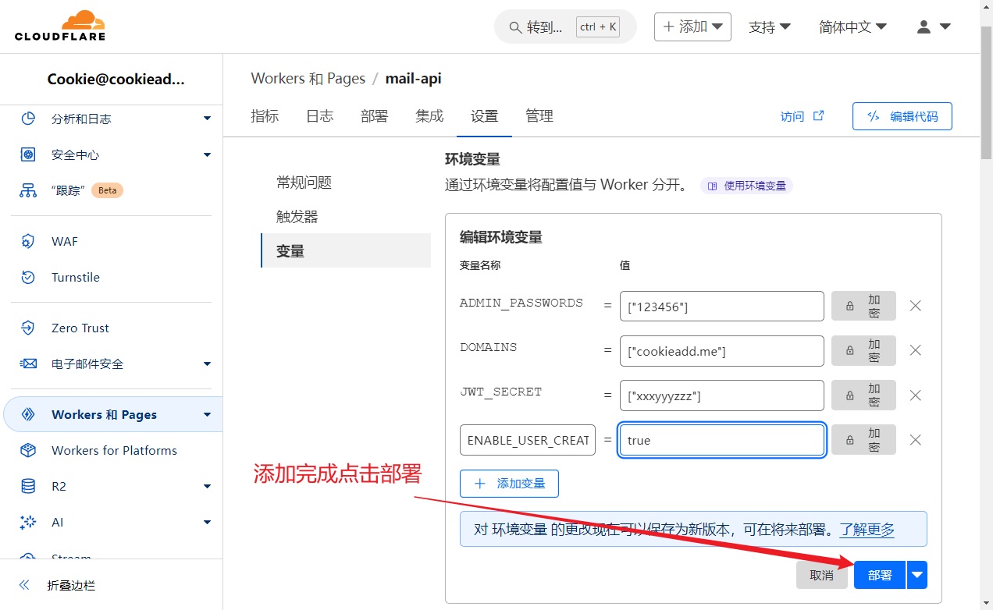The image size is (993, 610).
Task: Encrypt the ENABLE_USER_CREATE variable value
Action: [x=863, y=440]
